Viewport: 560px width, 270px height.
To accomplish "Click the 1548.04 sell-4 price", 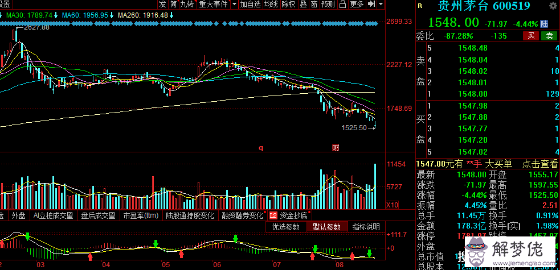I will (x=472, y=60).
